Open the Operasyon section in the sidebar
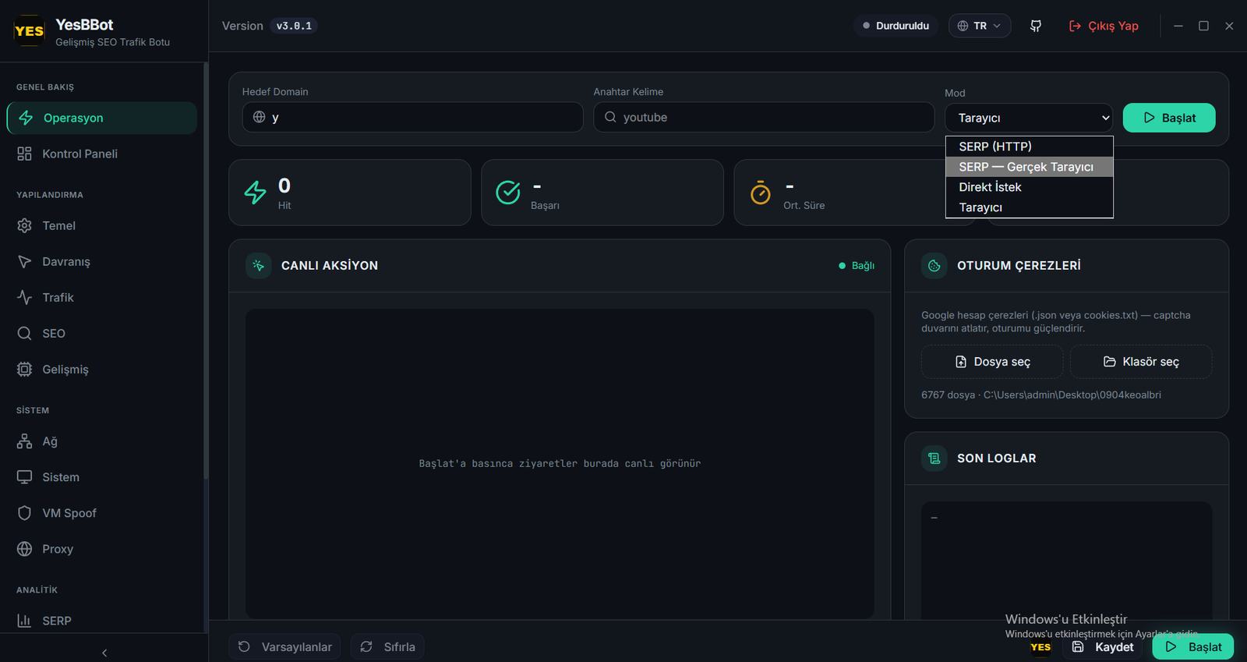This screenshot has height=662, width=1247. coord(102,118)
